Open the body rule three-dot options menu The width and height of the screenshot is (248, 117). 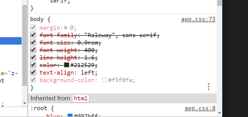pyautogui.click(x=209, y=87)
